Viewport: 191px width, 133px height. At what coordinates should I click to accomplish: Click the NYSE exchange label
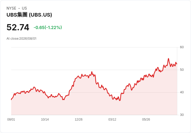[x=11, y=8]
